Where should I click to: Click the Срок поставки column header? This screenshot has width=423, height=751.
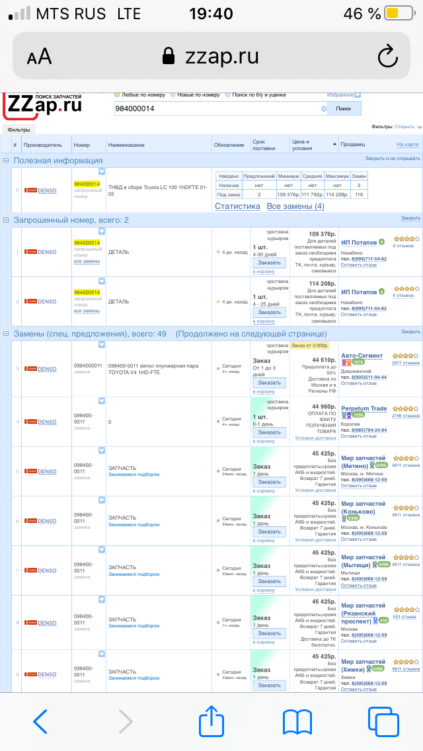click(264, 145)
